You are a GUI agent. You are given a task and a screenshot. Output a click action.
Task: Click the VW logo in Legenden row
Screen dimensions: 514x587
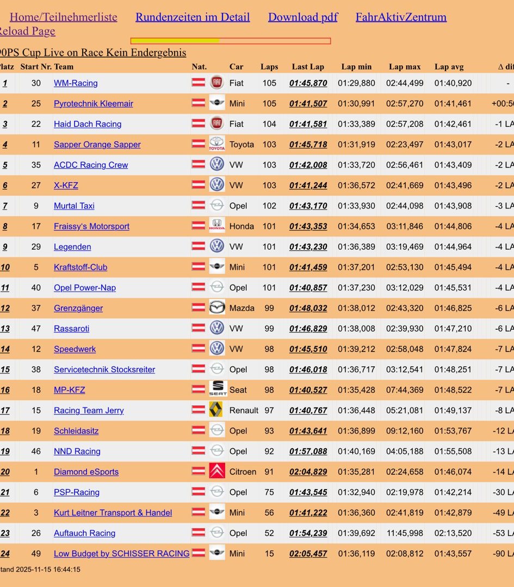point(217,246)
